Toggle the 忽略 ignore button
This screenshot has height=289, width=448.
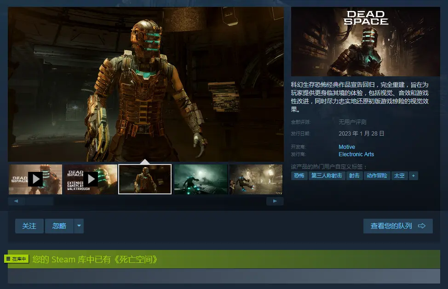coord(59,226)
